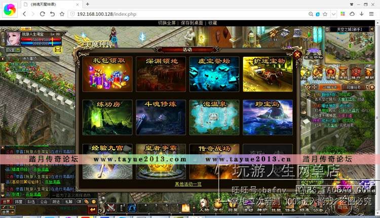Use the crossed swords skill slot

[111, 207]
